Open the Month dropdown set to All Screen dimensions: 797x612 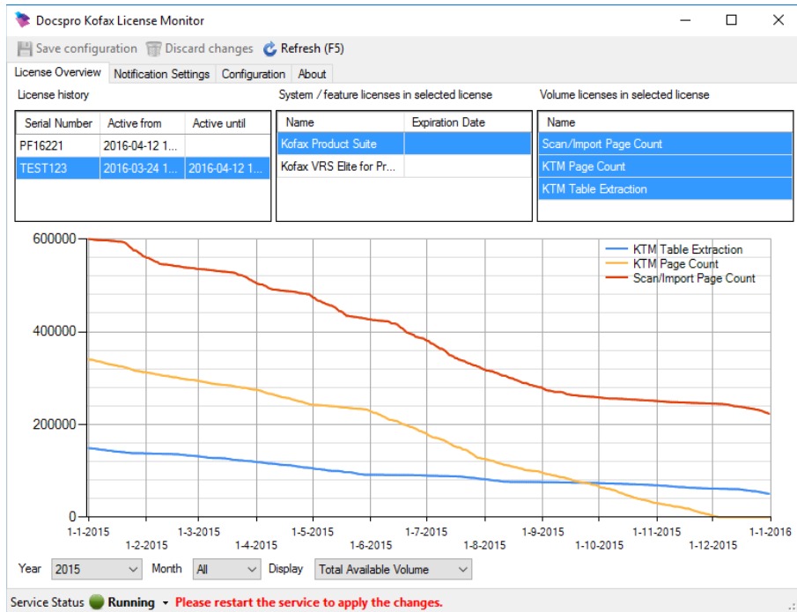[x=227, y=570]
